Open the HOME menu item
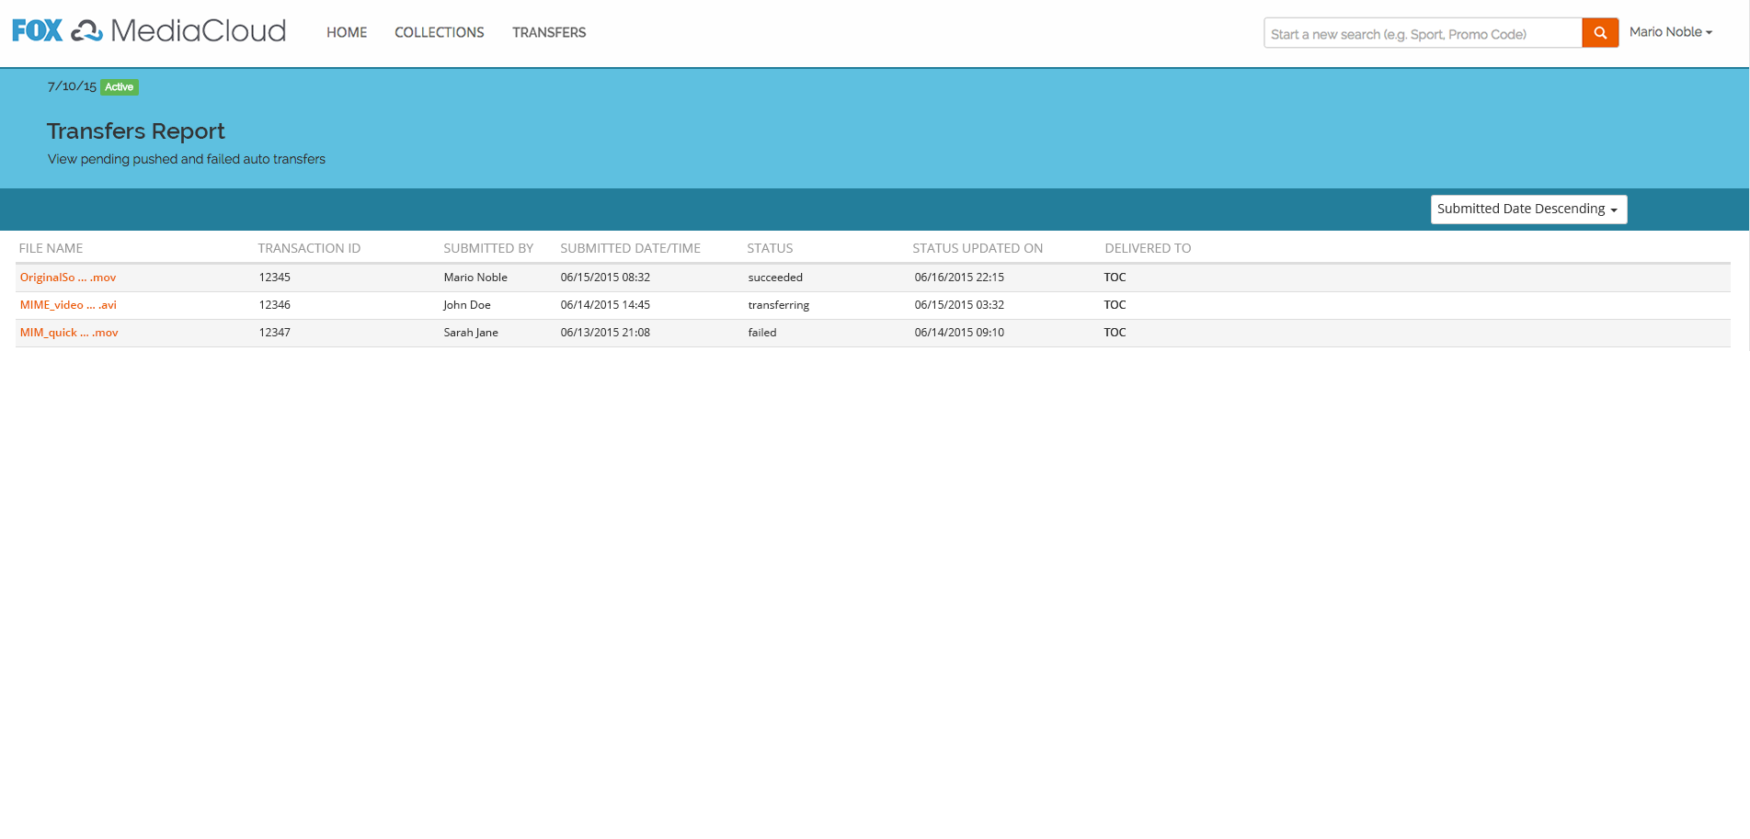 click(x=347, y=33)
